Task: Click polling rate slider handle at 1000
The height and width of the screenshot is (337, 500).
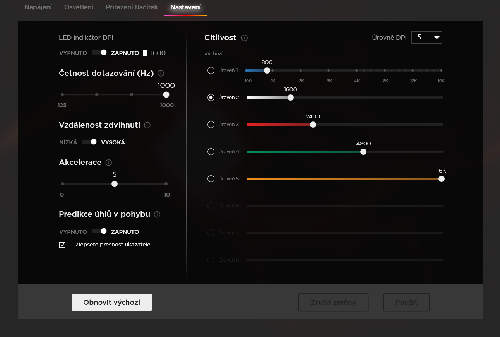Action: (x=166, y=94)
